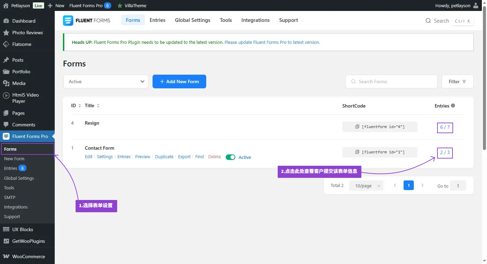
Task: Open the Global Settings top tab
Action: (193, 20)
